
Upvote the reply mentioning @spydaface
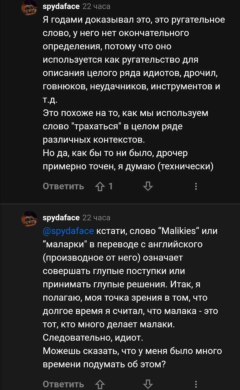click(100, 384)
